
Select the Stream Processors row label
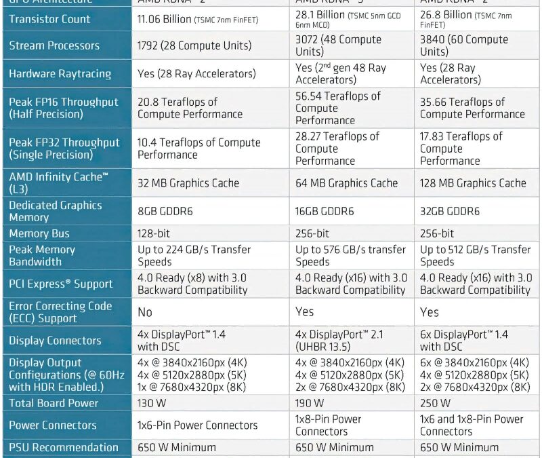54,45
